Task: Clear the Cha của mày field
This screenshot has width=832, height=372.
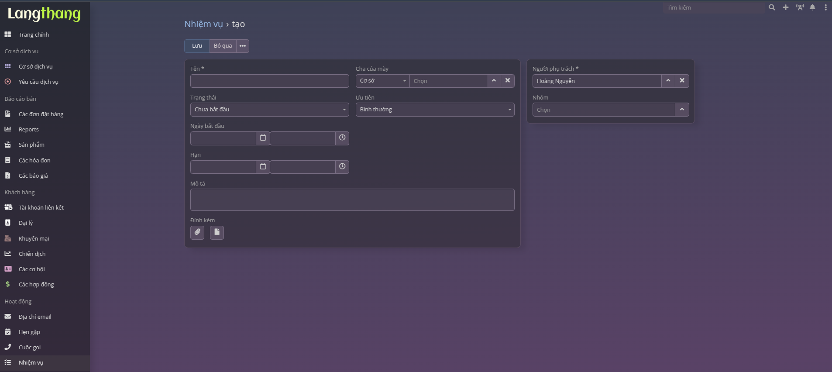Action: (507, 81)
